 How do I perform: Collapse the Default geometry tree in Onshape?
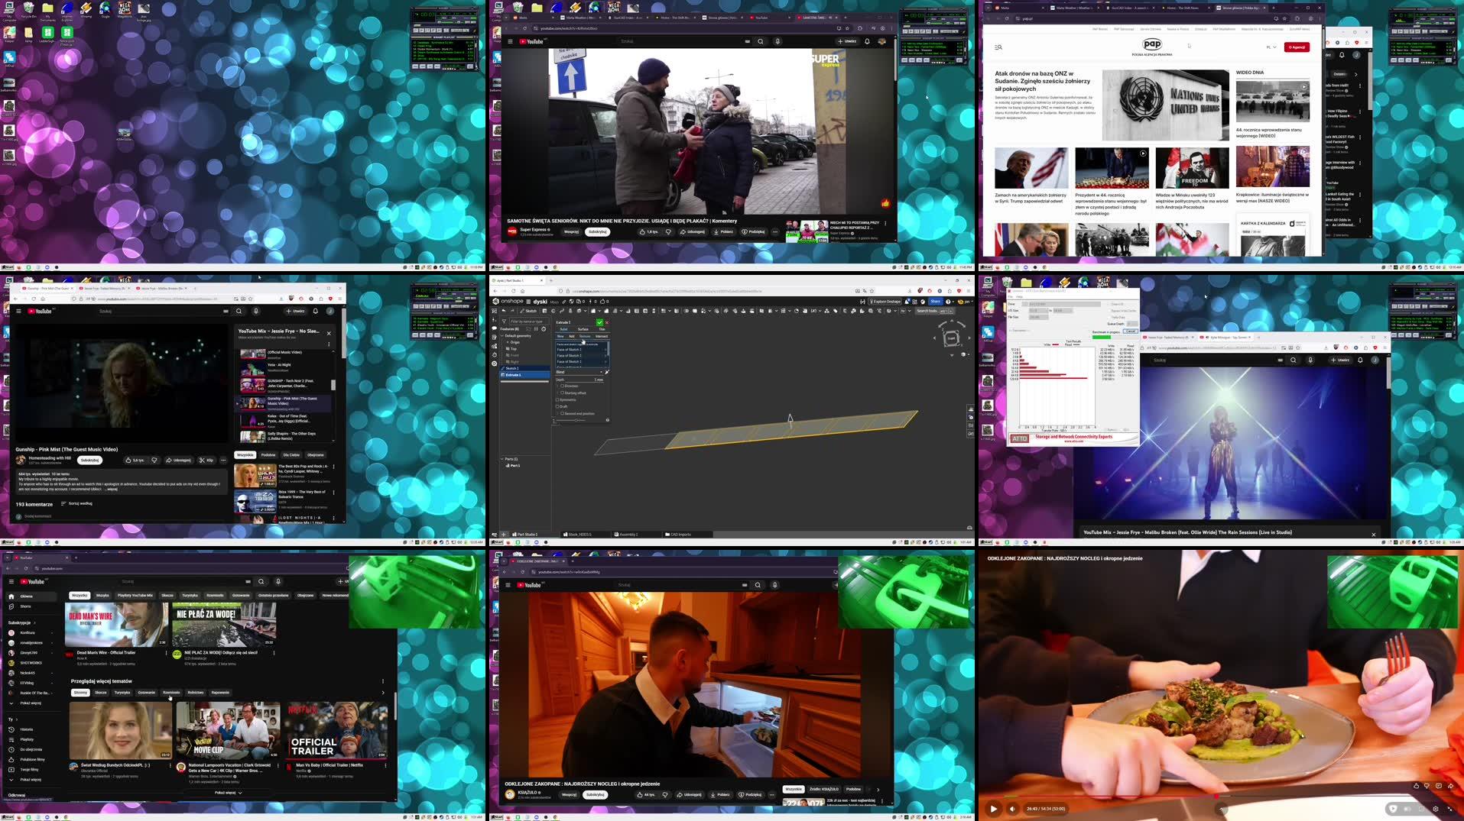click(x=502, y=336)
